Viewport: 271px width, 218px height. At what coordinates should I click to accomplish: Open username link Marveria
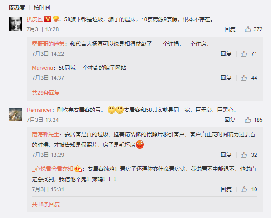43,68
